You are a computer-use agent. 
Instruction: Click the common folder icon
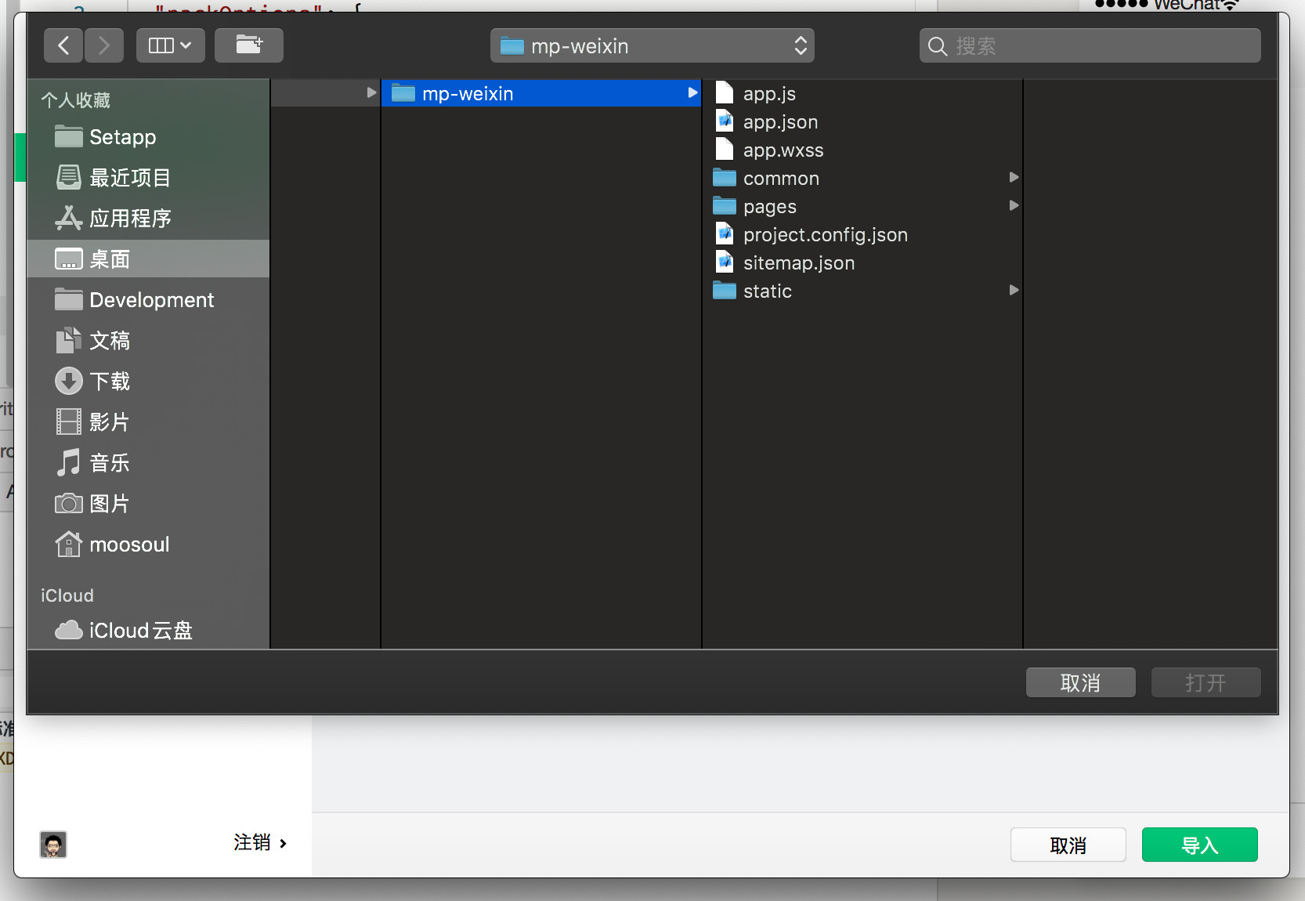725,178
